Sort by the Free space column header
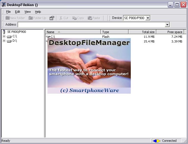188x144 pixels. coord(170,32)
